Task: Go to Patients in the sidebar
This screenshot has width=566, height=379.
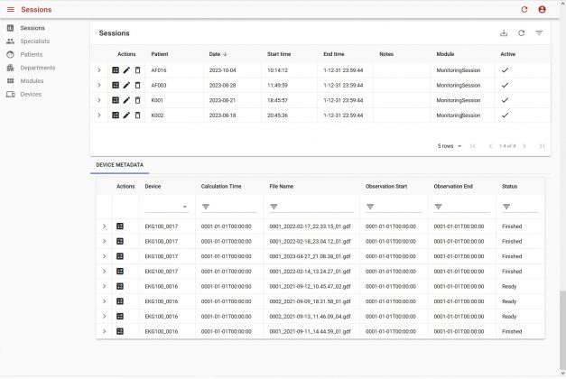Action: tap(31, 54)
